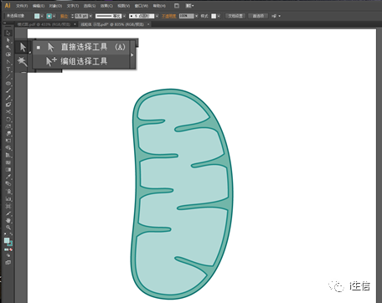Select the Eyedropper tool
Screen dimensions: 382x303
pyautogui.click(x=8, y=177)
